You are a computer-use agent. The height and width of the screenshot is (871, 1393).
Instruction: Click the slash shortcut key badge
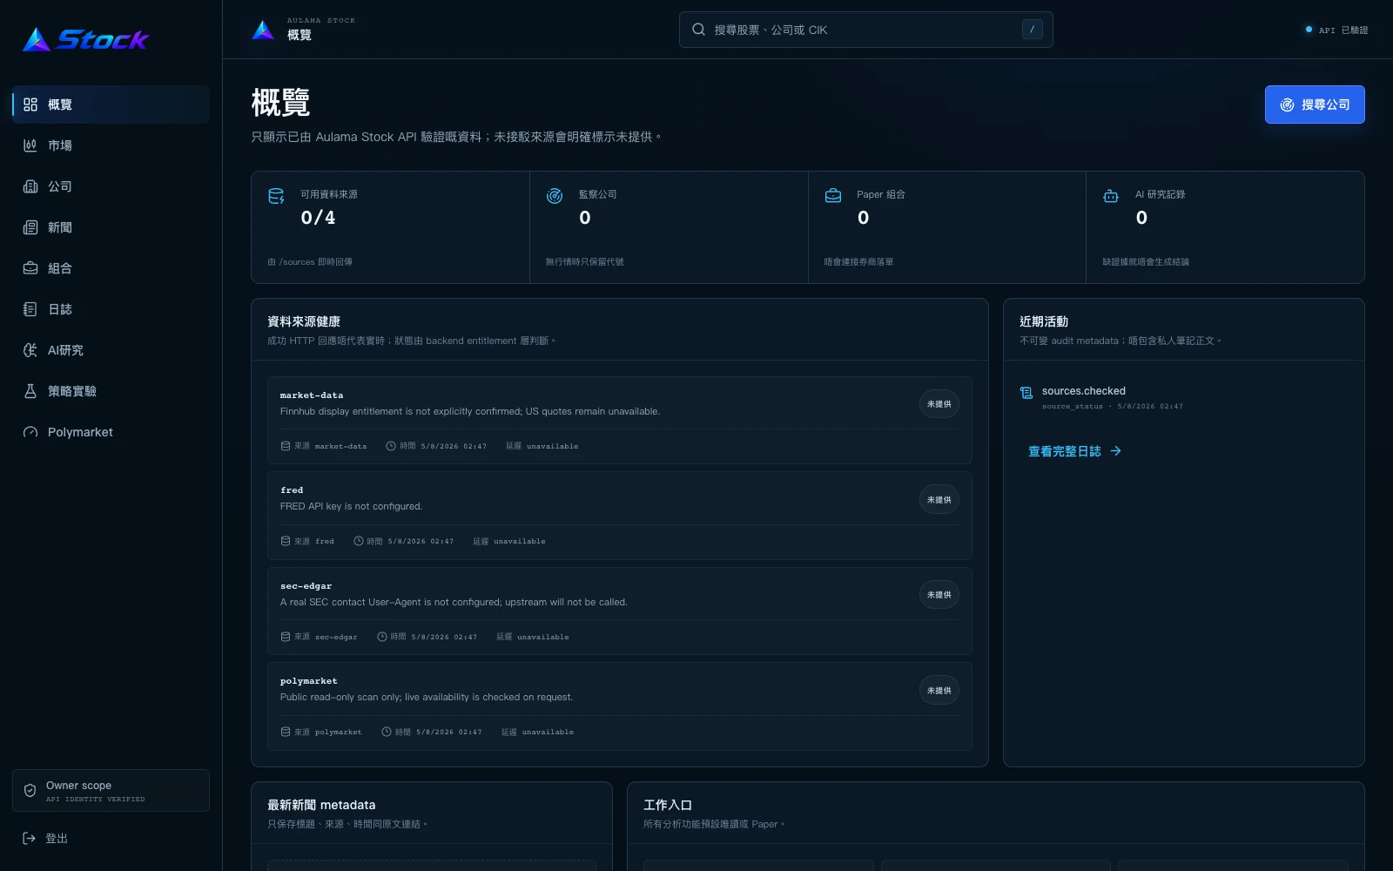tap(1032, 30)
